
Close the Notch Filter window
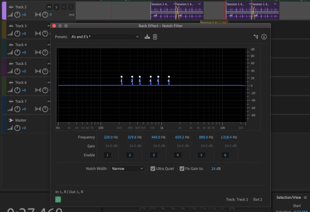pyautogui.click(x=54, y=26)
